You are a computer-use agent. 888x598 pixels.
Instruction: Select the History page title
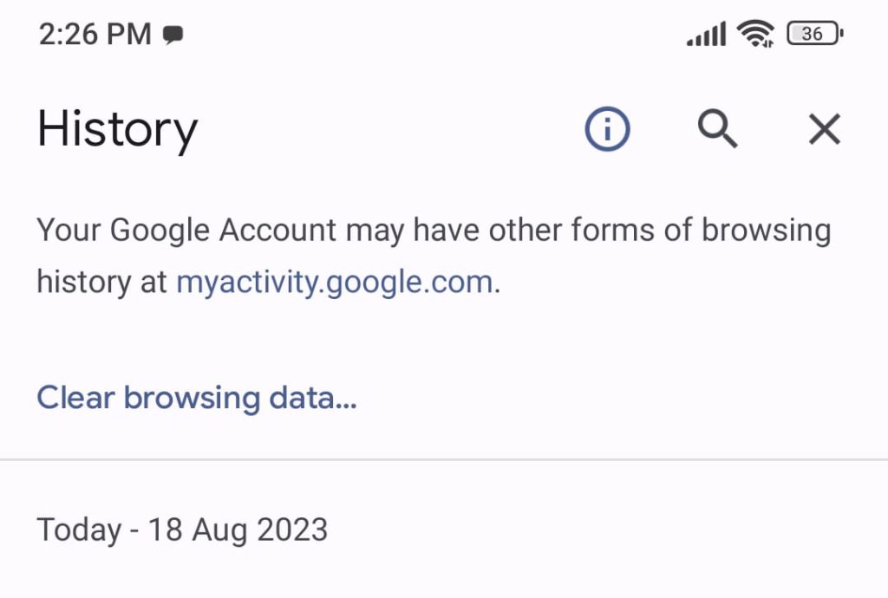[117, 128]
